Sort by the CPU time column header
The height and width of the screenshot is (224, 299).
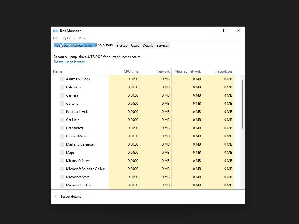coord(125,71)
